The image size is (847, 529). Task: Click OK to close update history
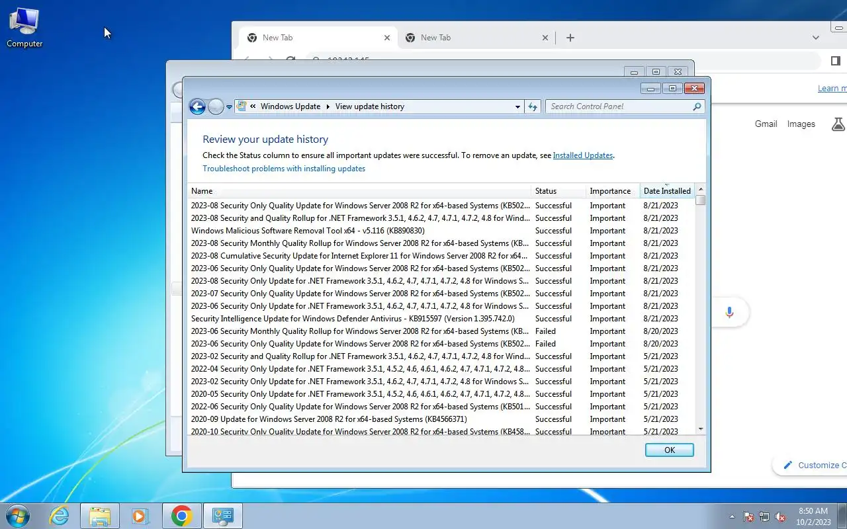pyautogui.click(x=670, y=450)
